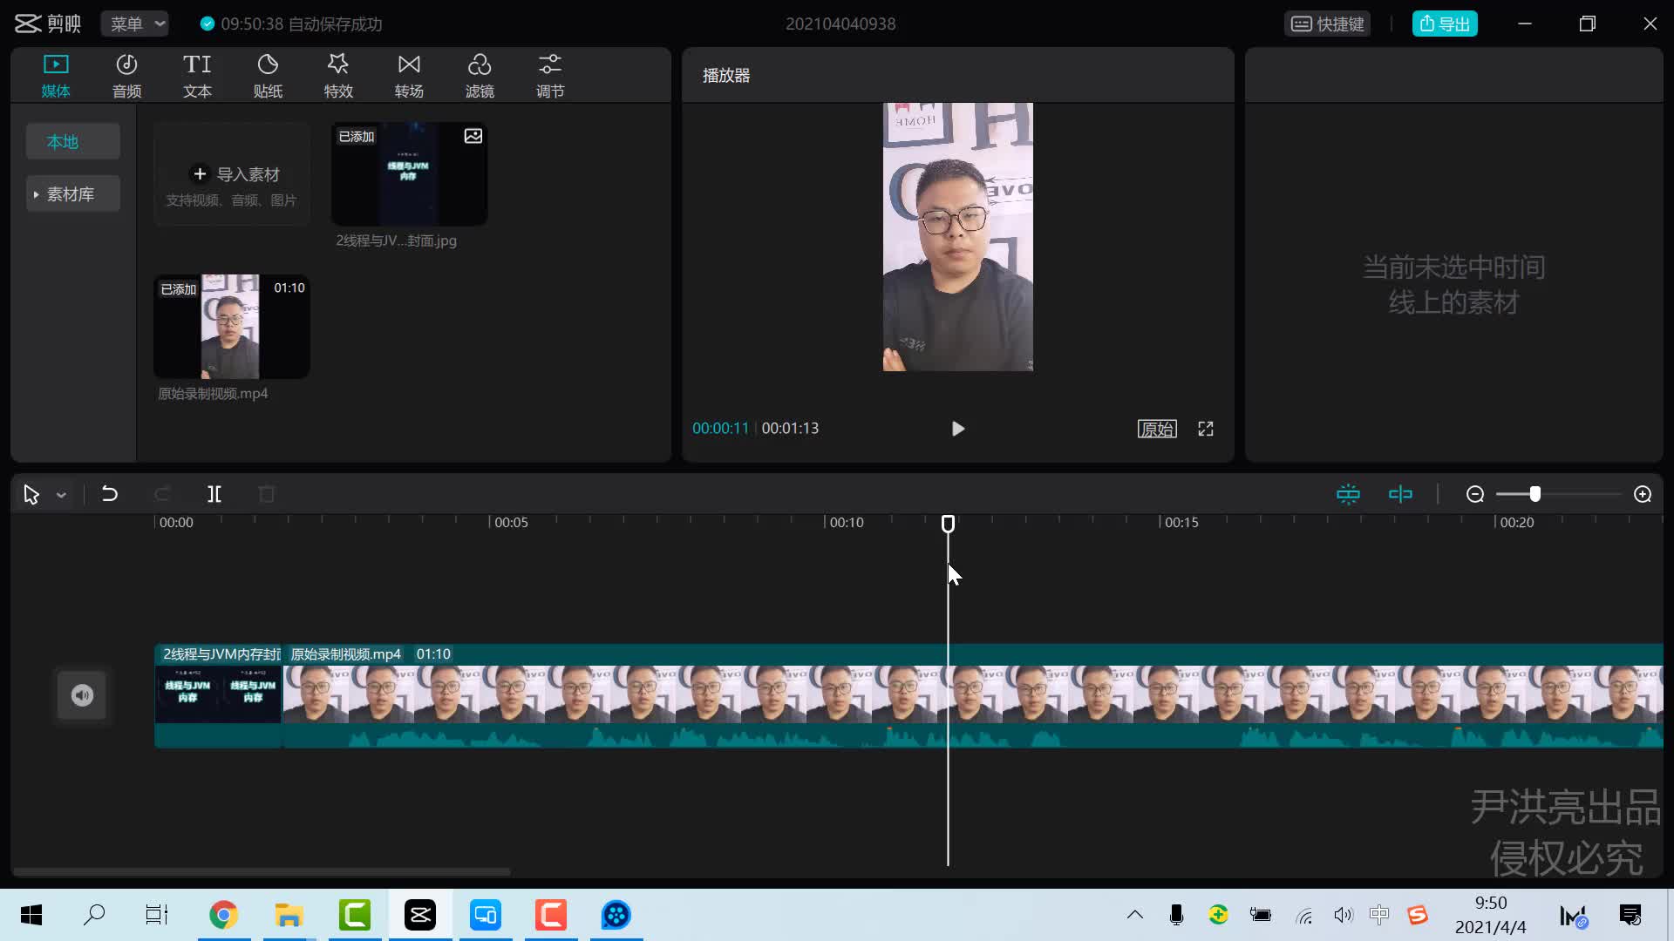Viewport: 1674px width, 941px height.
Task: Toggle timeline auto-snap magnet
Action: click(x=1348, y=495)
